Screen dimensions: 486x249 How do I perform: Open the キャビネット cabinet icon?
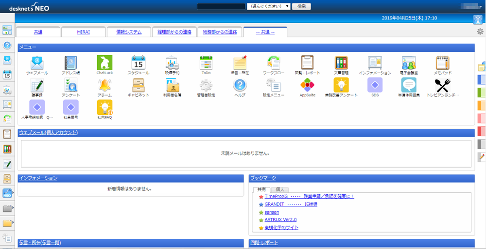click(138, 86)
